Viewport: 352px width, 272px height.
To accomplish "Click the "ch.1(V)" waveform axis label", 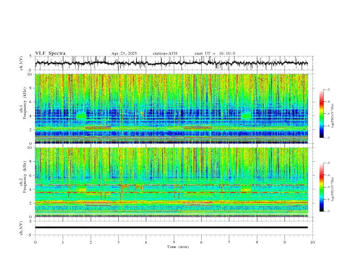I will (x=21, y=63).
